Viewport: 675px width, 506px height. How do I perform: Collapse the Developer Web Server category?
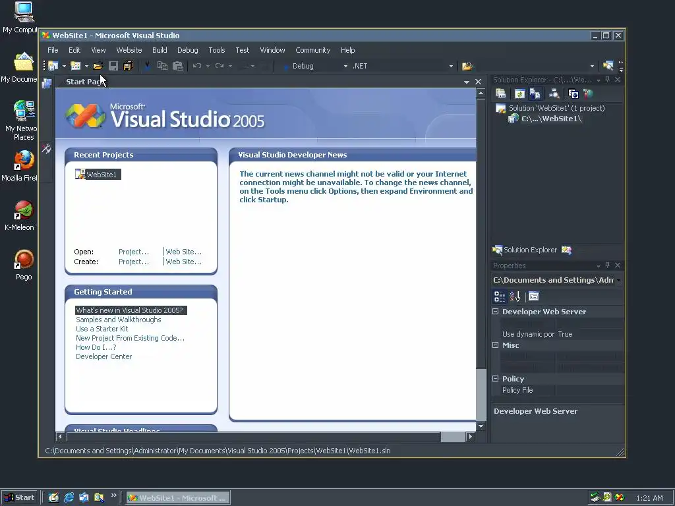pyautogui.click(x=496, y=312)
